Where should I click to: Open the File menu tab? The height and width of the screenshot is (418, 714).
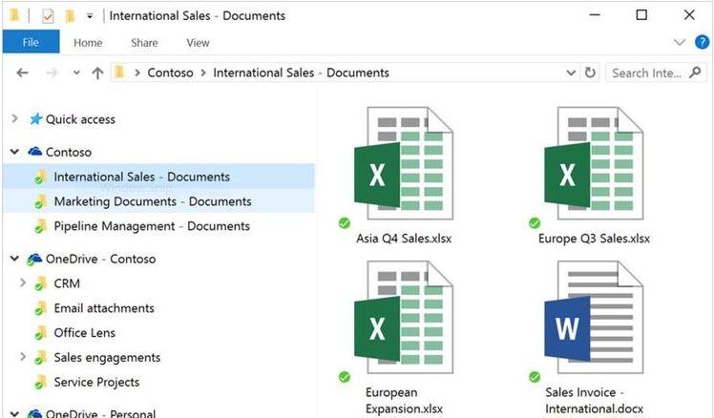(x=31, y=42)
